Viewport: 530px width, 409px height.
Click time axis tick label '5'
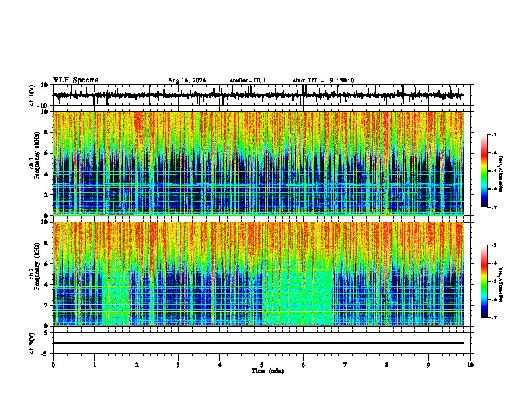click(x=262, y=365)
